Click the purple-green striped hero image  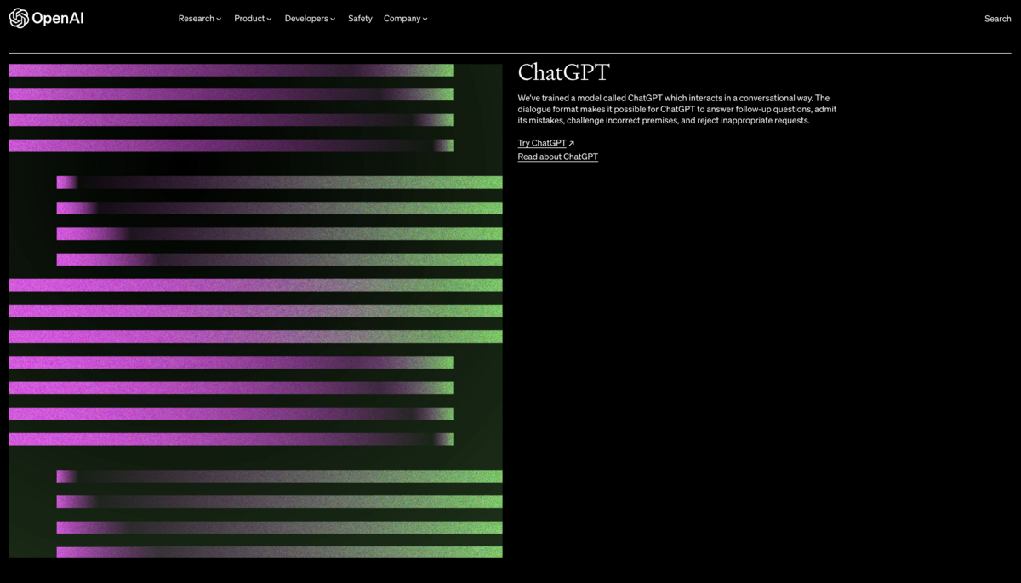coord(255,311)
